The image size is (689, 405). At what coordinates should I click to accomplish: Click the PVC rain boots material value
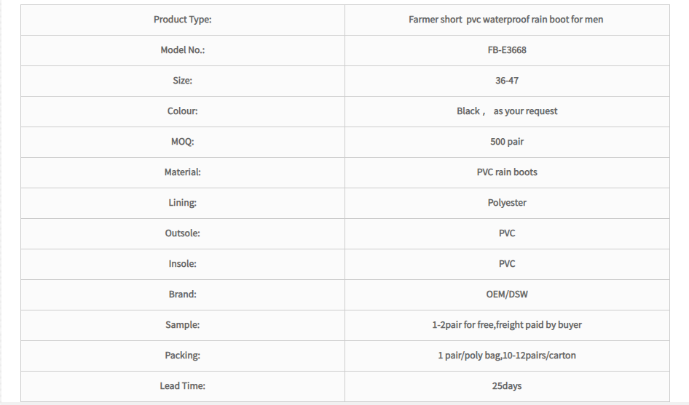pyautogui.click(x=507, y=172)
